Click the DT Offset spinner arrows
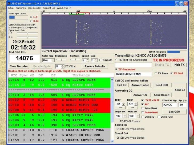Viewport: 194px width, 145px height. pyautogui.click(x=63, y=66)
